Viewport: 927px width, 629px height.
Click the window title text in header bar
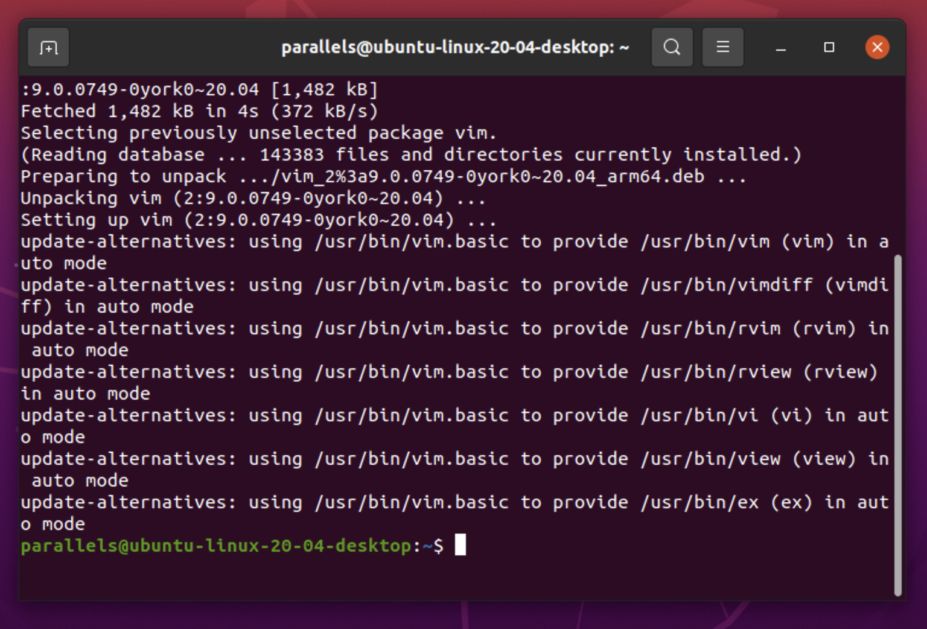tap(455, 47)
